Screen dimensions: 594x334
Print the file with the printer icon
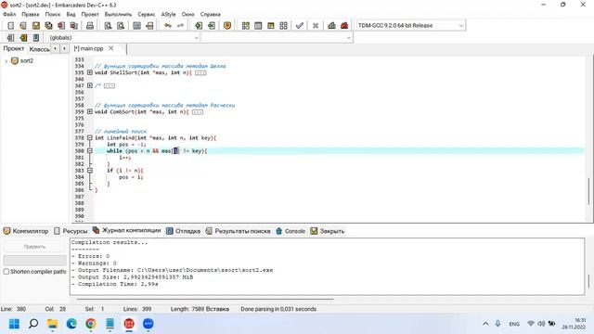[x=90, y=25]
